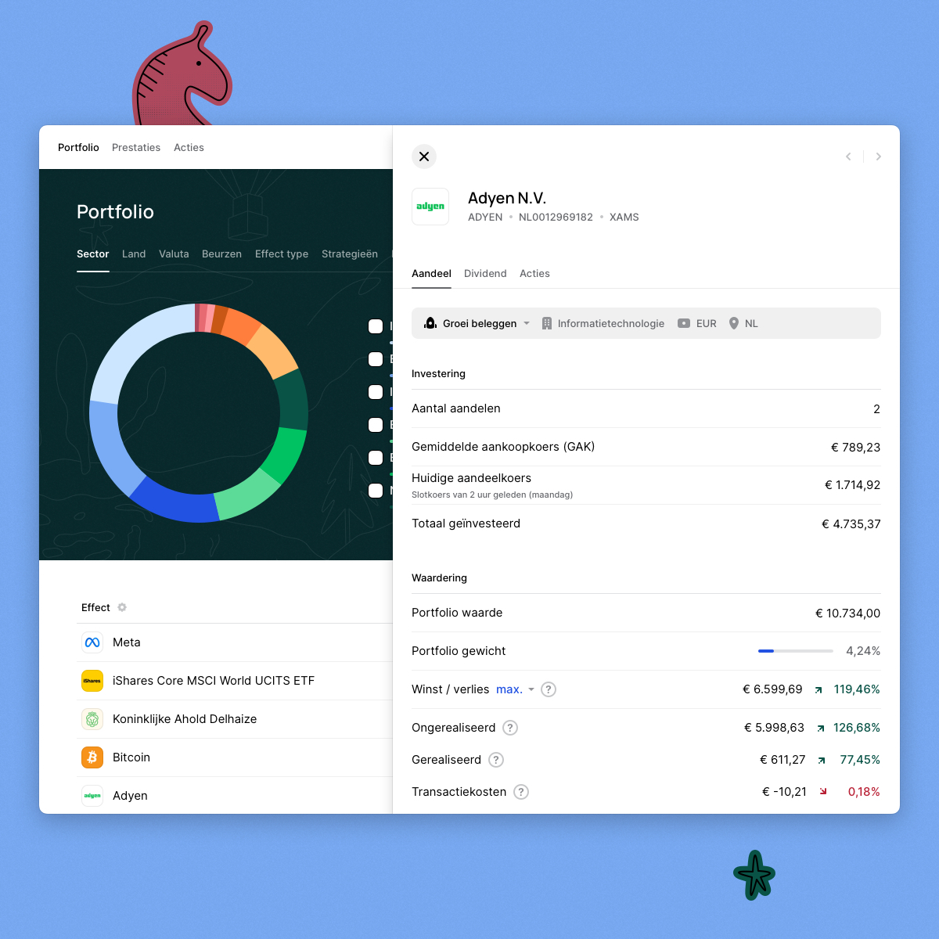The image size is (939, 939).
Task: Go to previous holding arrow
Action: [x=848, y=156]
